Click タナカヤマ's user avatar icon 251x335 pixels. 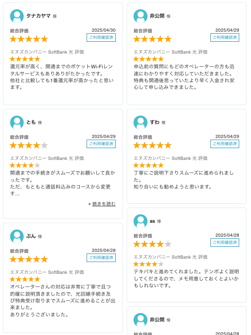point(17,16)
